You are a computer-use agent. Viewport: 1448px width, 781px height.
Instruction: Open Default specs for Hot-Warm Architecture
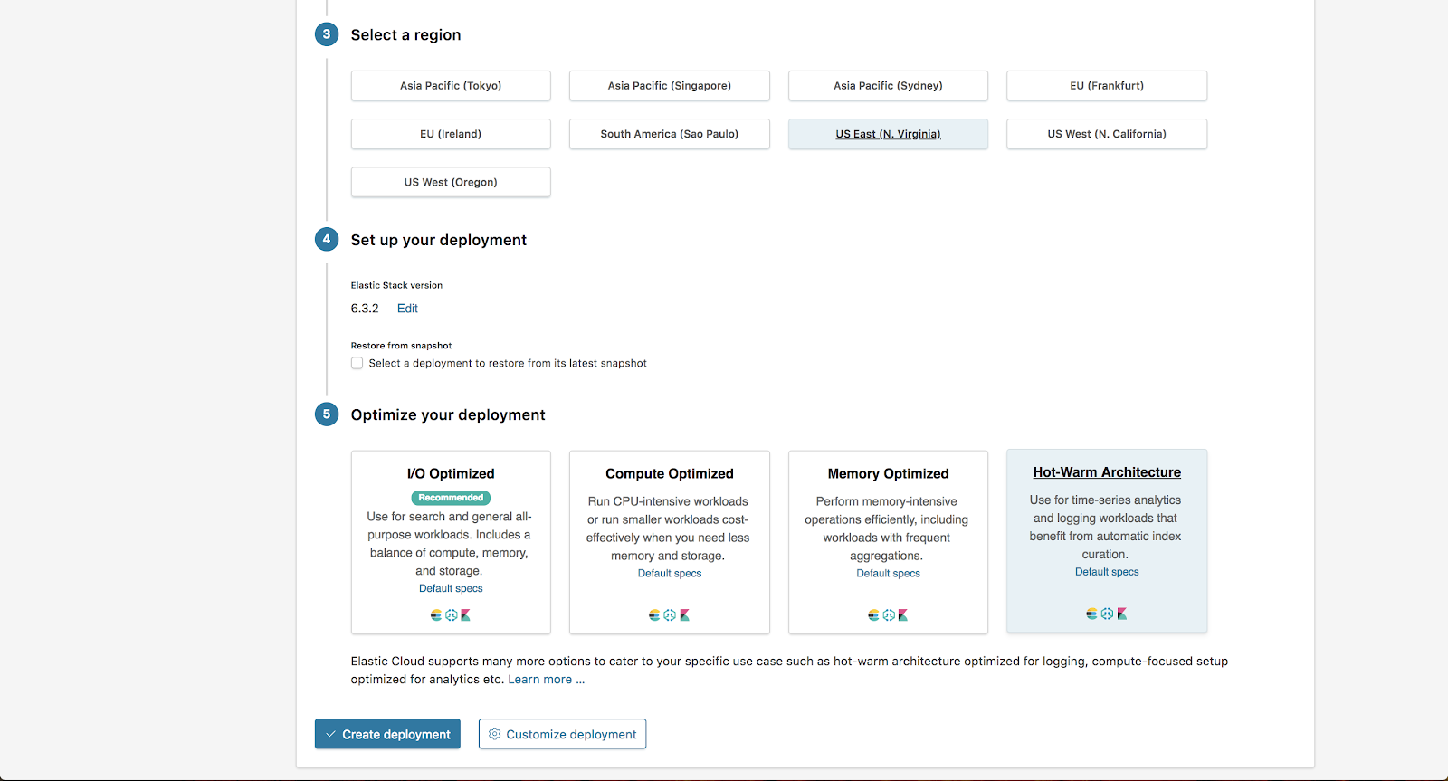tap(1107, 572)
